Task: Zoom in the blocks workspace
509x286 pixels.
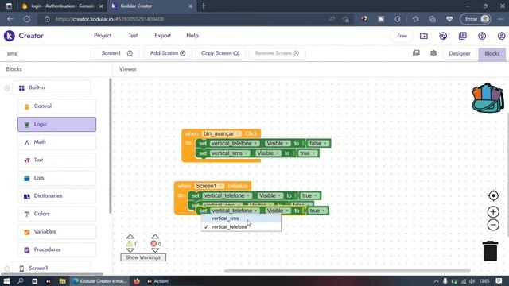Action: [x=493, y=212]
